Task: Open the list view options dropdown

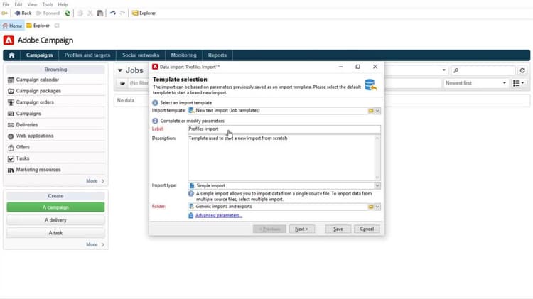Action: click(x=519, y=83)
